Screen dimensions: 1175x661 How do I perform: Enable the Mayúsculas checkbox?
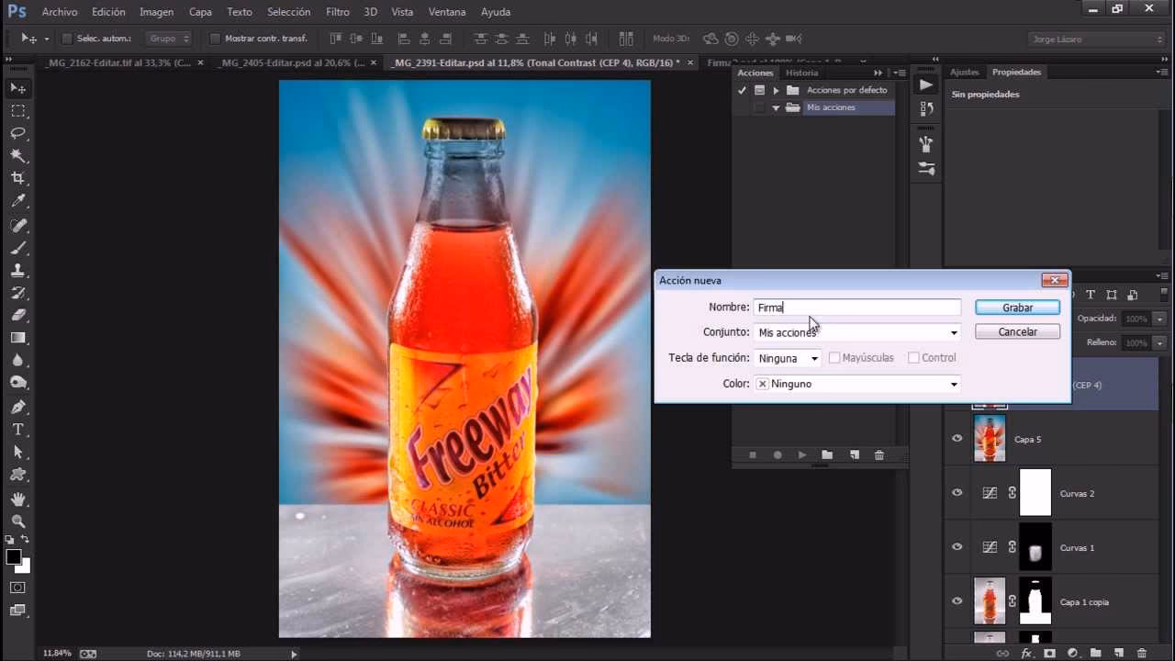pos(834,357)
